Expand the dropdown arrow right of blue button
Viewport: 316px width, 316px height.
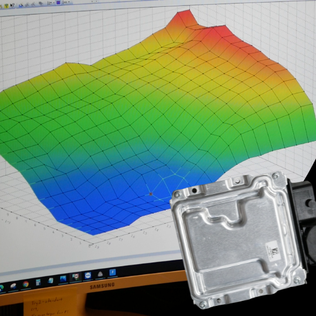pyautogui.click(x=69, y=2)
